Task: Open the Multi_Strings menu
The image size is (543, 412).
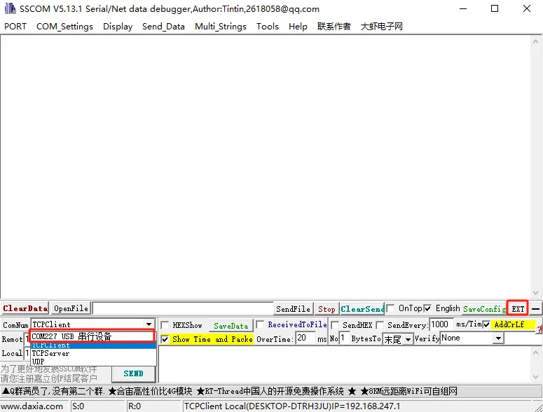Action: click(x=221, y=27)
